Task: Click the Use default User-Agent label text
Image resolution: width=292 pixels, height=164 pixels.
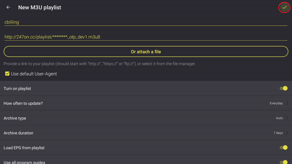Action: 34,74
